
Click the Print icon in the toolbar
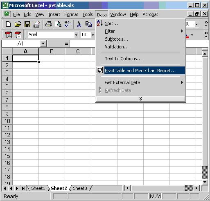[49, 24]
